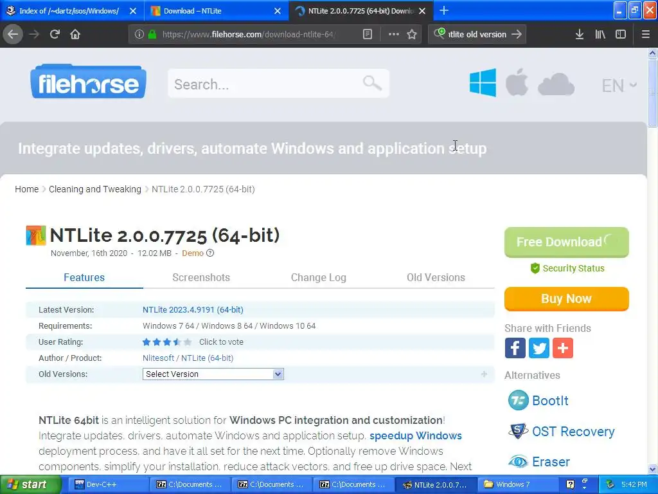The image size is (658, 494).
Task: Open the Eraser alternative
Action: coord(539,462)
